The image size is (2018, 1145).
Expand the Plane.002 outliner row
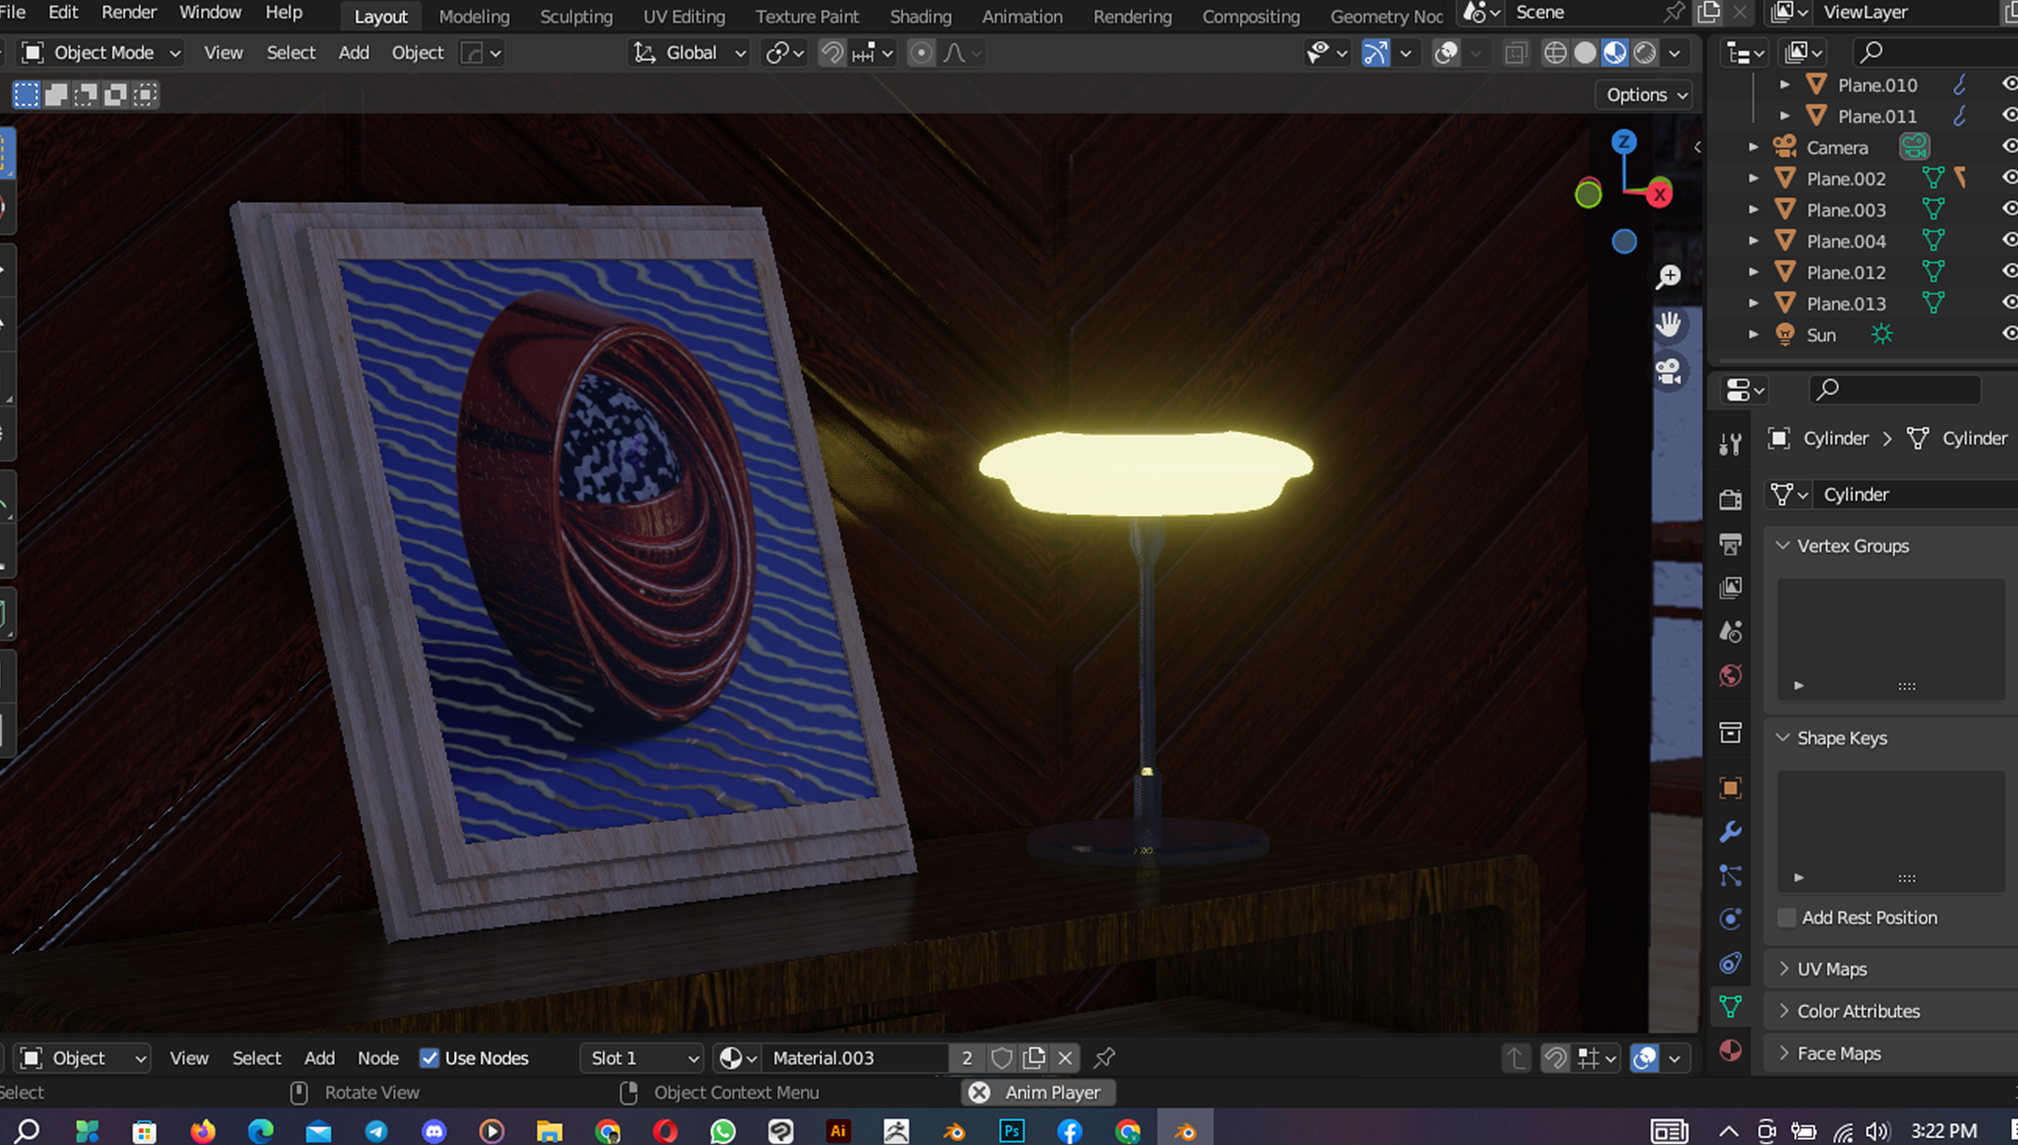(1753, 179)
